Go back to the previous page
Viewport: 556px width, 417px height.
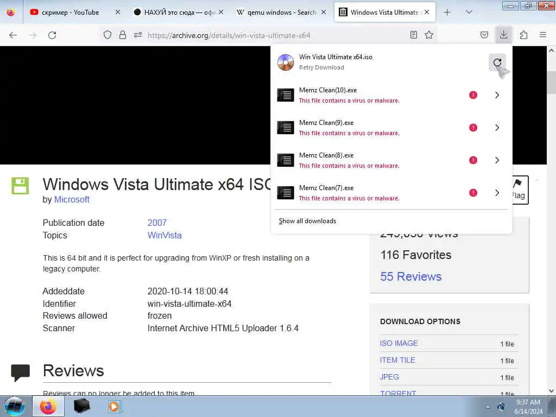[x=13, y=35]
